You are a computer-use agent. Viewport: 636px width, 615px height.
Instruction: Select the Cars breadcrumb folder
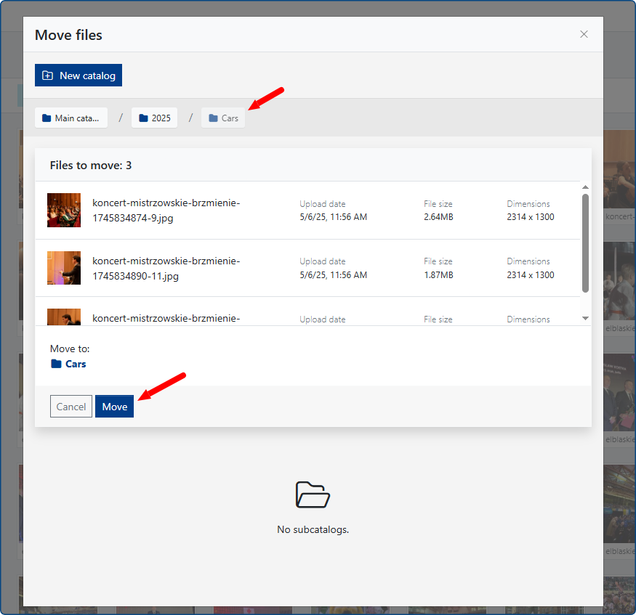(x=223, y=118)
